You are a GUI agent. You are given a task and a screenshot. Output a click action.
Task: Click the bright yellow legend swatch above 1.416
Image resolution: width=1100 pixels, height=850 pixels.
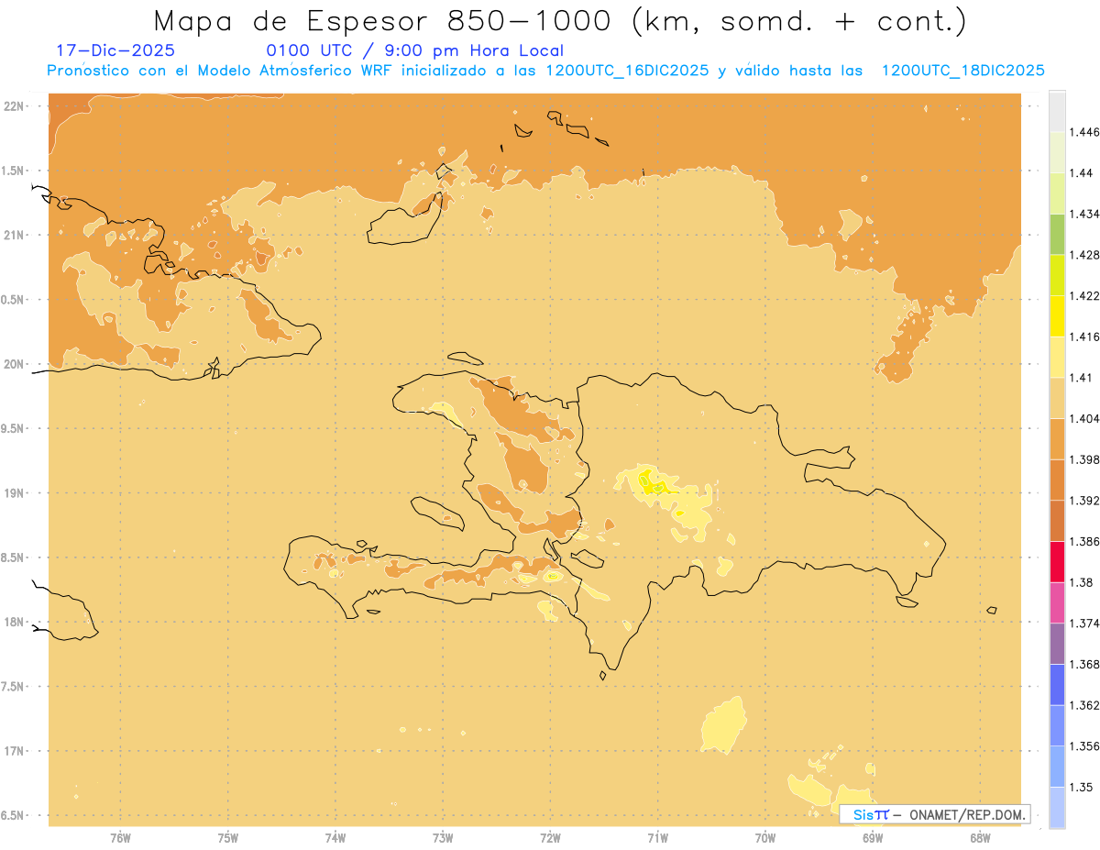coord(1057,315)
